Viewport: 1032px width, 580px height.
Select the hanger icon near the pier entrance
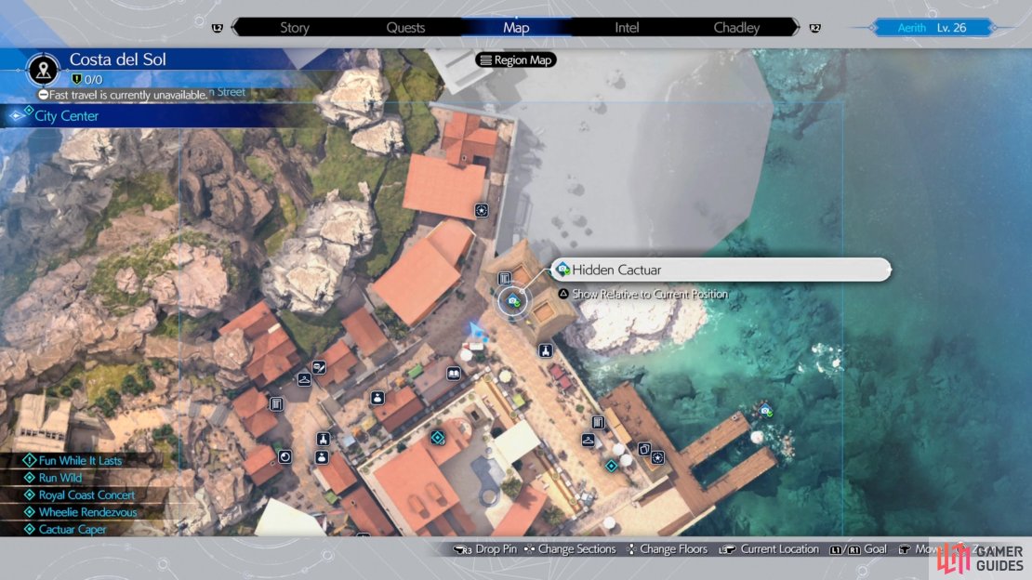589,440
